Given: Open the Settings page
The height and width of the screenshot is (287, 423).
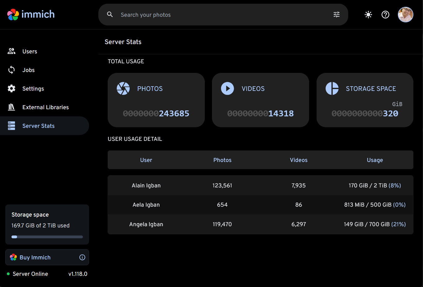Looking at the screenshot, I should (x=33, y=89).
